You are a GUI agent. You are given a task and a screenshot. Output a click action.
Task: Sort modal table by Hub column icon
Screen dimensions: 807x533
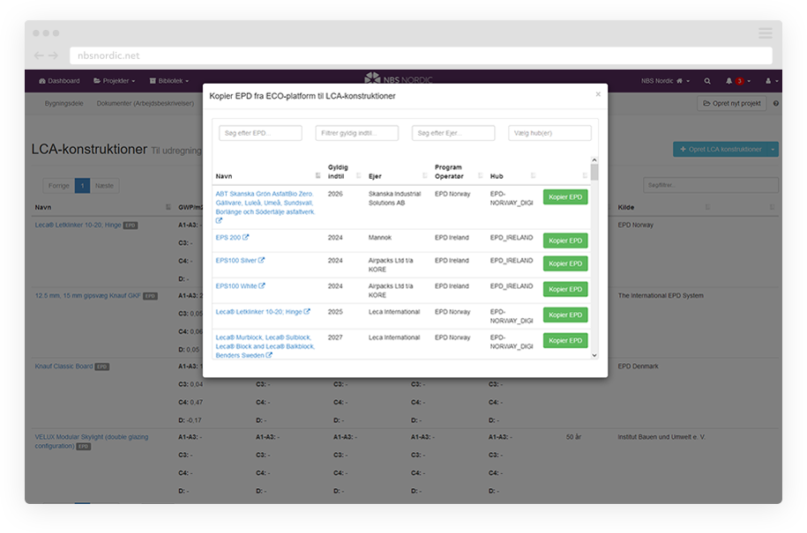click(534, 176)
